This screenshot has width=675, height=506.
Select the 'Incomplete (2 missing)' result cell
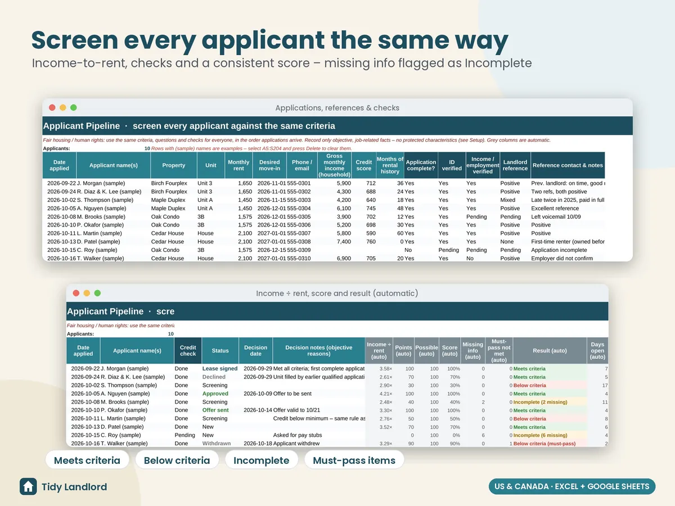pyautogui.click(x=540, y=403)
